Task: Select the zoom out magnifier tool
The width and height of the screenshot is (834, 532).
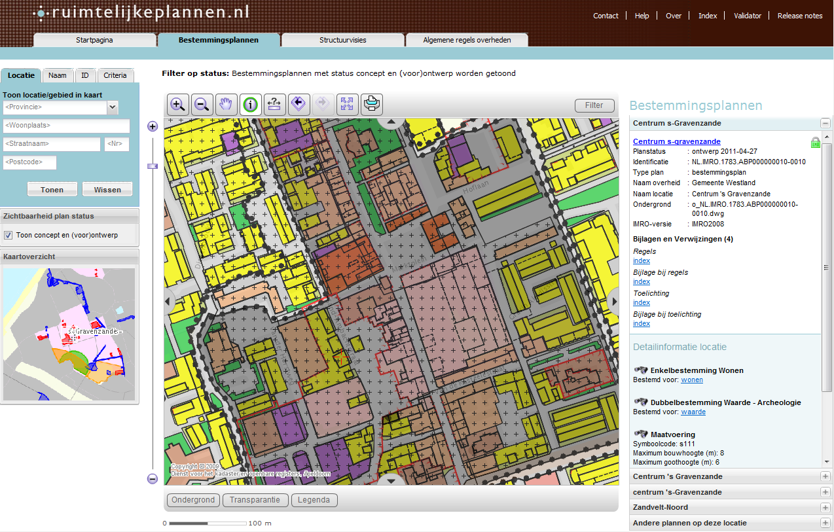Action: pos(202,104)
